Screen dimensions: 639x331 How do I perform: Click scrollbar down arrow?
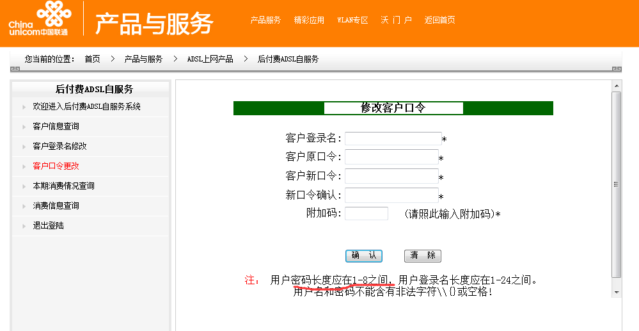click(616, 292)
